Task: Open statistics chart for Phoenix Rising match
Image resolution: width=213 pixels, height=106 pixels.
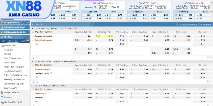Action: (37, 82)
